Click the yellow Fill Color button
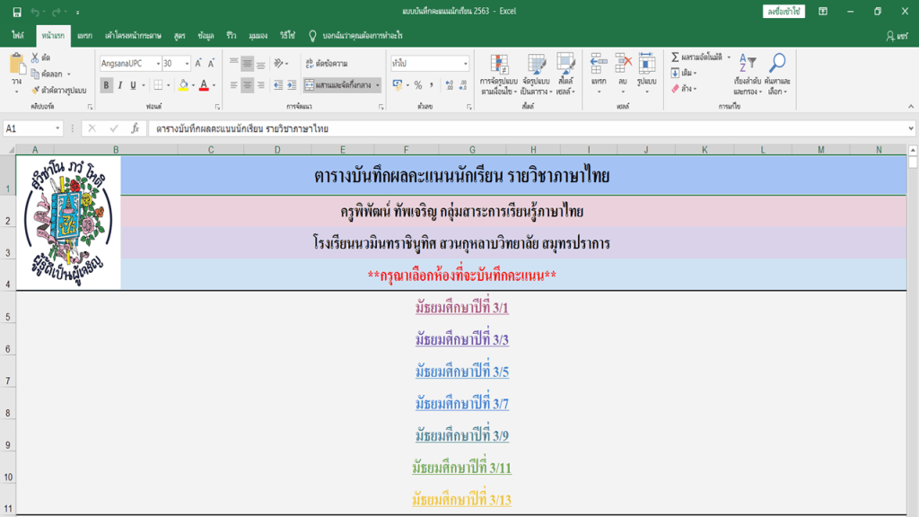 tap(183, 85)
